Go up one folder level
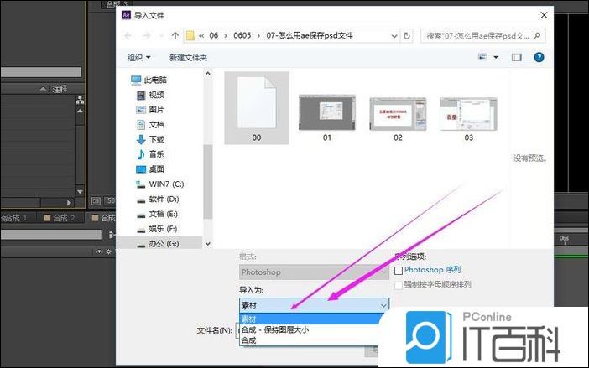The width and height of the screenshot is (589, 368). click(175, 36)
